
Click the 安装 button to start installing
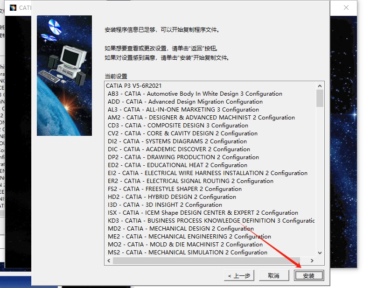pos(308,275)
